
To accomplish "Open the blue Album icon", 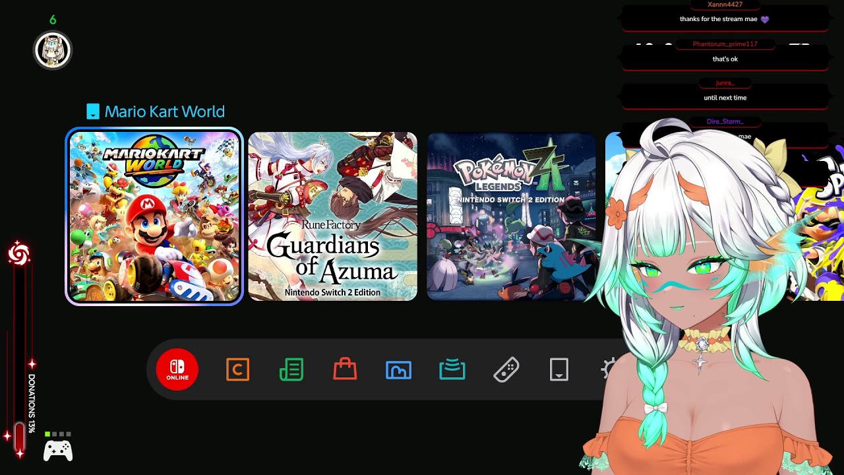I will (x=398, y=370).
